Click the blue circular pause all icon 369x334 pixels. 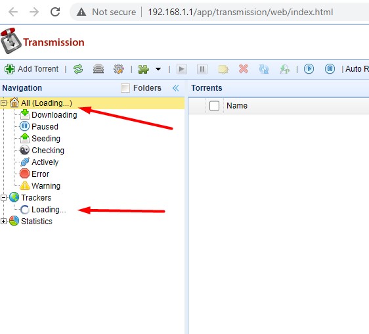330,69
